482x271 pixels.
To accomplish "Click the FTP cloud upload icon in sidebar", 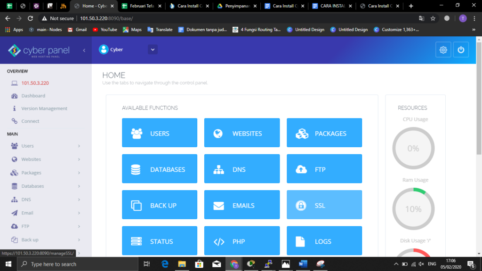I will [x=15, y=226].
